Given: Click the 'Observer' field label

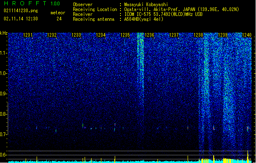Looking at the screenshot, I should (x=83, y=4).
